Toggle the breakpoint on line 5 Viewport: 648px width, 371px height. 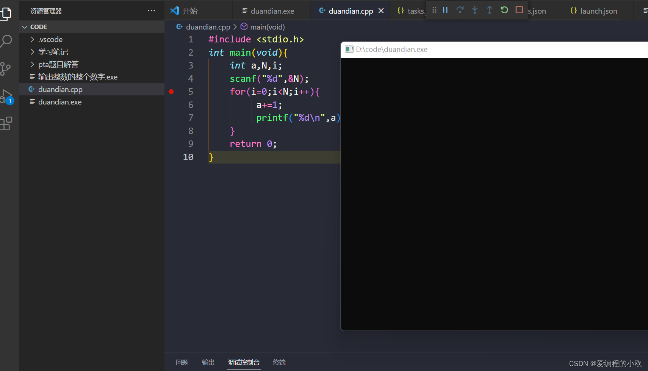tap(172, 91)
